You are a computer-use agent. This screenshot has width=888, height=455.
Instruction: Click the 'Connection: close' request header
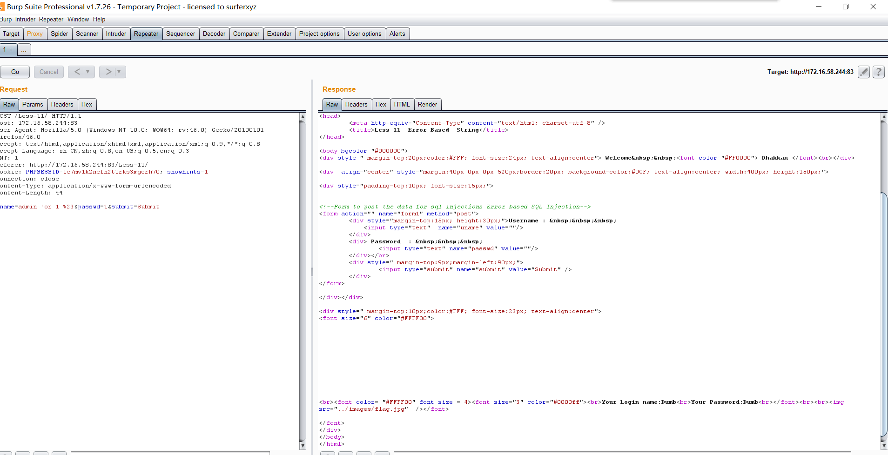tap(30, 179)
